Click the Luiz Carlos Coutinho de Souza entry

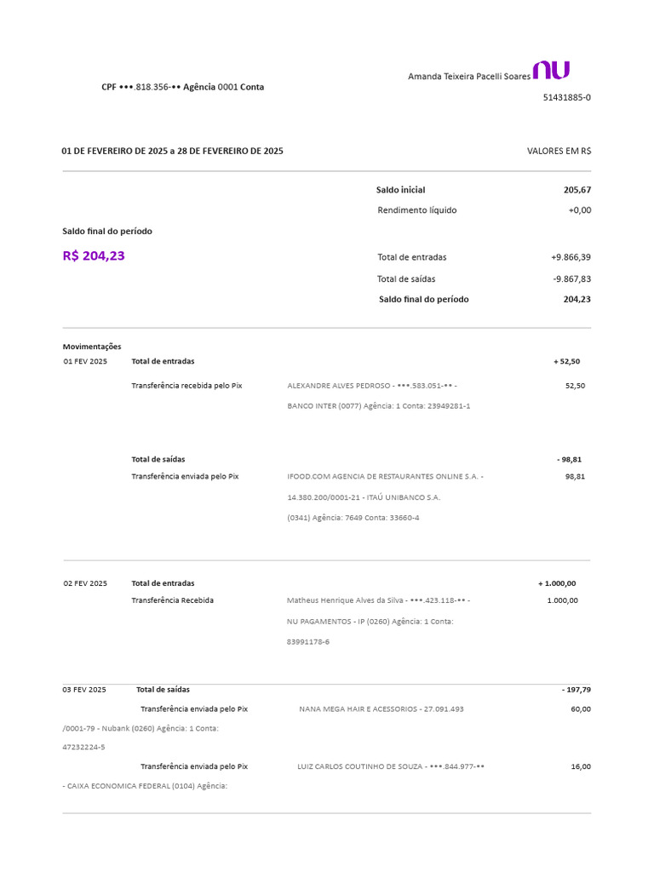coord(390,766)
